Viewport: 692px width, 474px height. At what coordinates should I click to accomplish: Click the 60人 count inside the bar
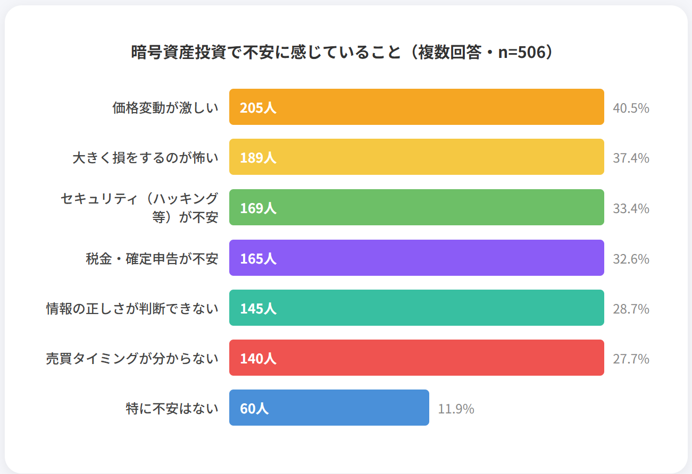click(x=254, y=409)
